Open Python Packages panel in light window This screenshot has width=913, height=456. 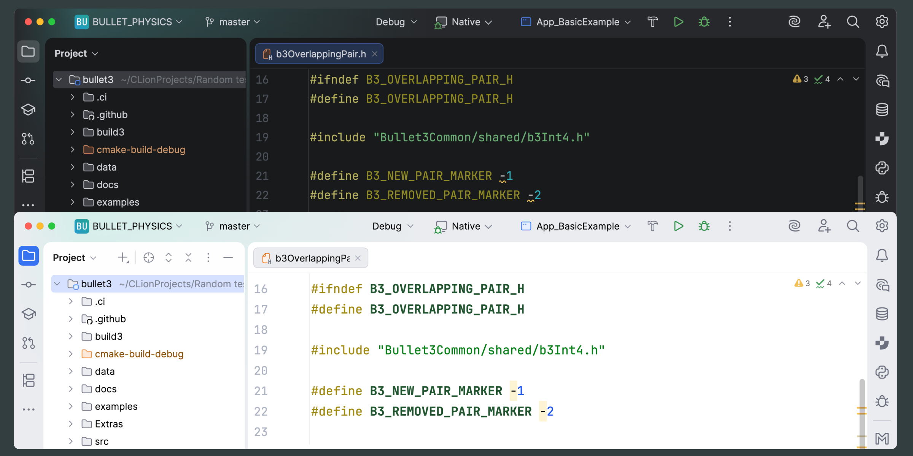pyautogui.click(x=882, y=372)
